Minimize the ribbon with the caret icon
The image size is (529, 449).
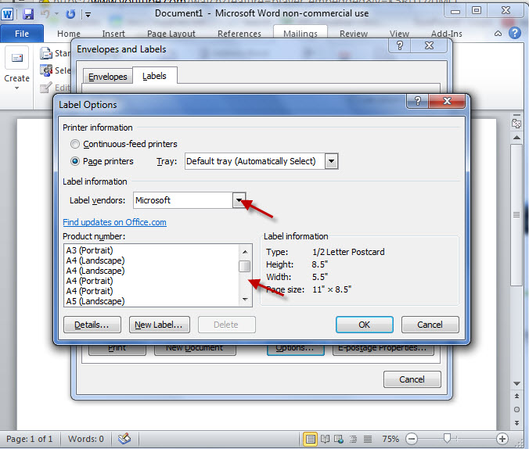(498, 34)
